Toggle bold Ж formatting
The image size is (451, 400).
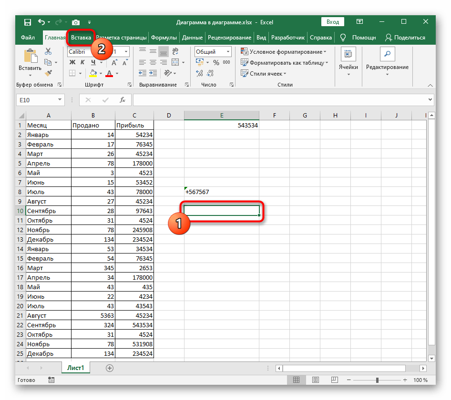72,62
